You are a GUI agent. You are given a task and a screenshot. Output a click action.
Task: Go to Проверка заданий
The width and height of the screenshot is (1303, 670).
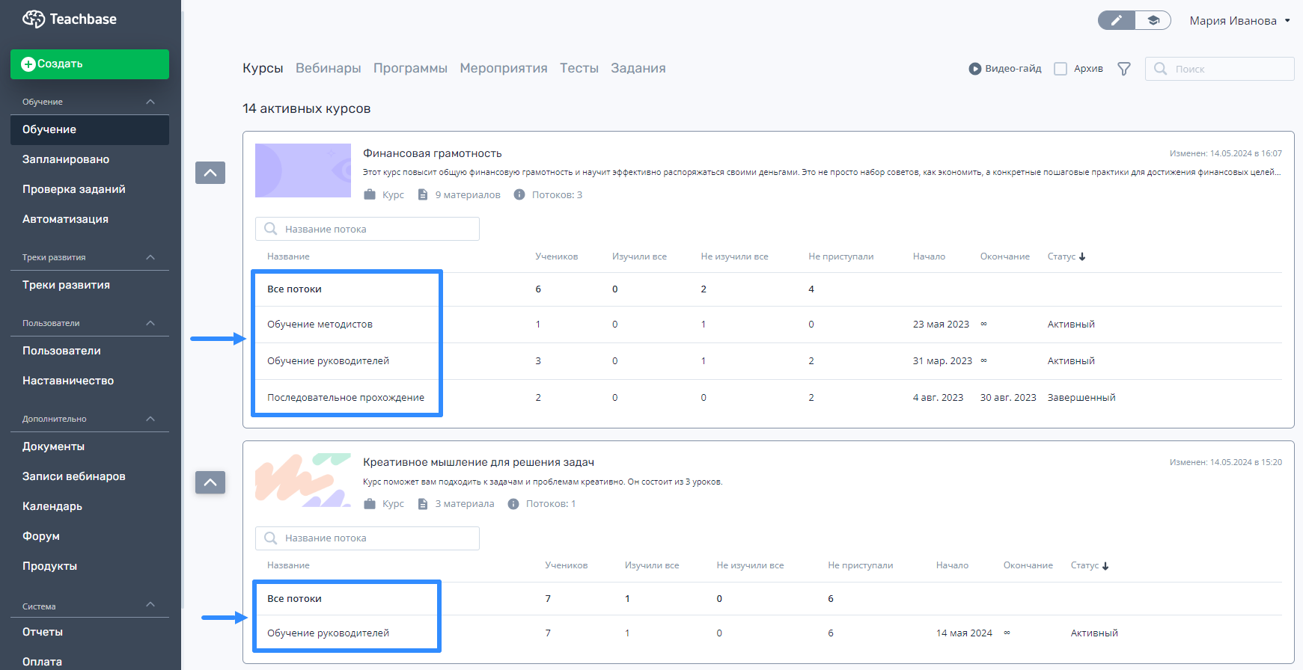[x=74, y=189]
